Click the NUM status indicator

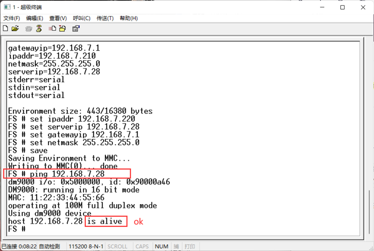coord(162,247)
